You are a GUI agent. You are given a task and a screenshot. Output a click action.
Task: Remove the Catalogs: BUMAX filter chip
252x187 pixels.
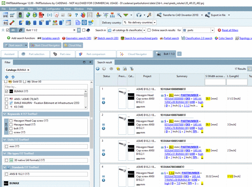29,70
